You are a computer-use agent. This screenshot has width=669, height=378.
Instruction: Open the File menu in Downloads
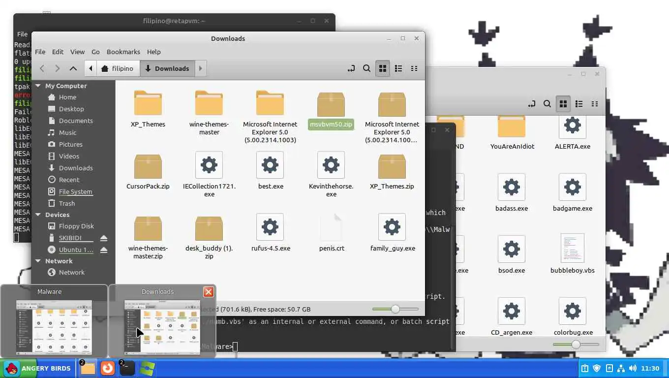(40, 52)
